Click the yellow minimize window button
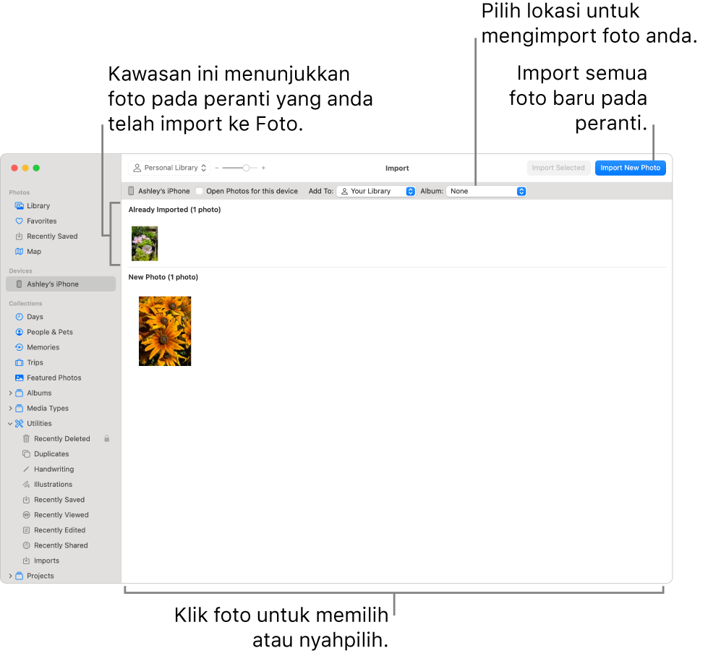 point(25,168)
